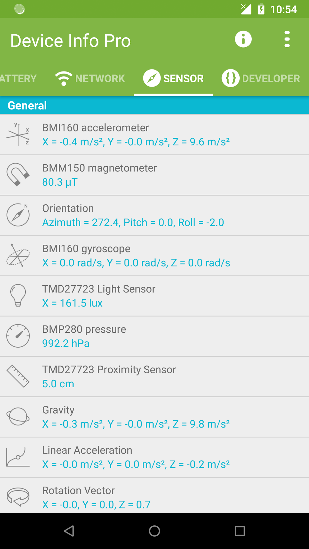Open the three-dot overflow menu

(x=287, y=39)
